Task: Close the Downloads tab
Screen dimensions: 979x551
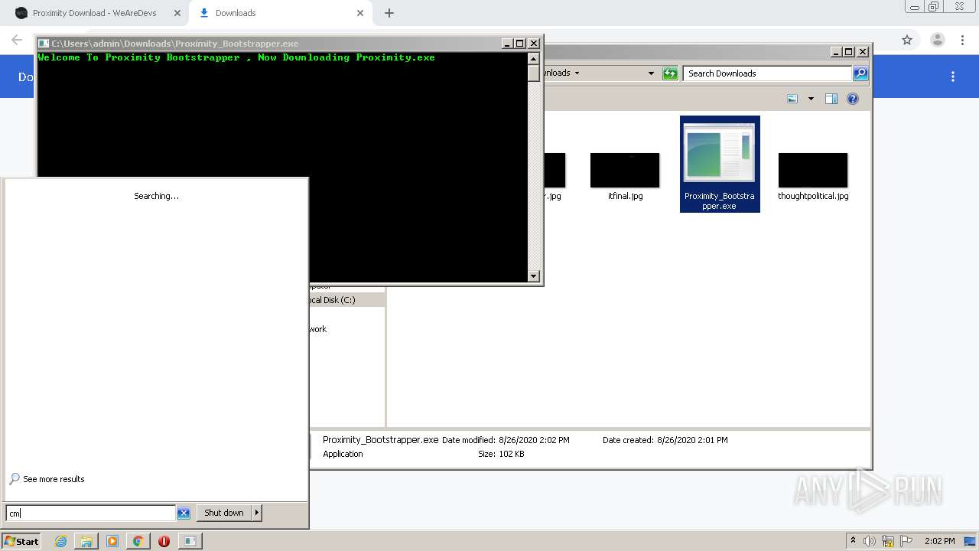Action: (x=360, y=13)
